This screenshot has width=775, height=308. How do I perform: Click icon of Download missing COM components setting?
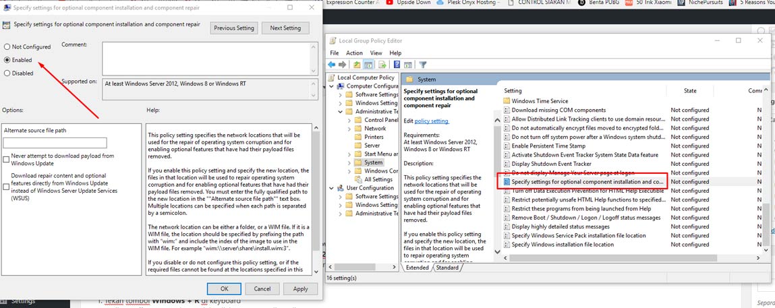506,110
